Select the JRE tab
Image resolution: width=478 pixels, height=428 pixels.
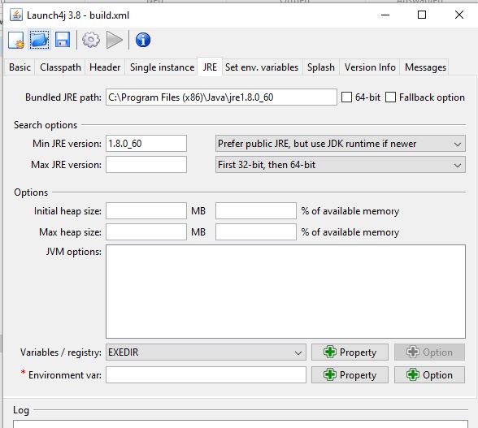point(210,67)
